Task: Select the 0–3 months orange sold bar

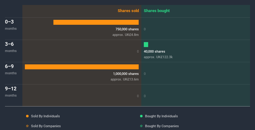Action: [96, 22]
